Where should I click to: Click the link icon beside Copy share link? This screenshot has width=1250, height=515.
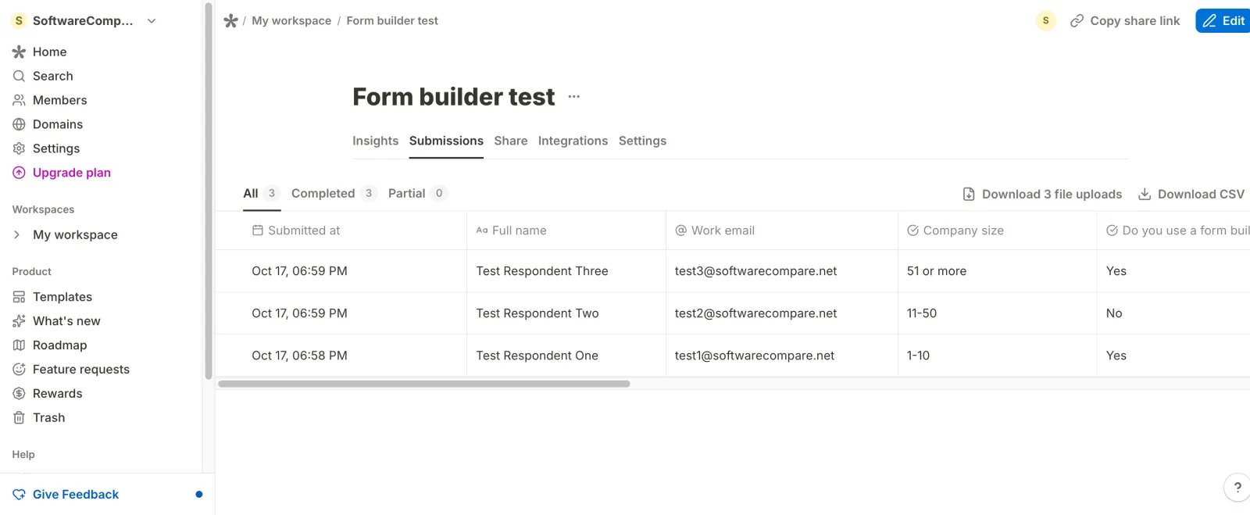click(x=1077, y=21)
